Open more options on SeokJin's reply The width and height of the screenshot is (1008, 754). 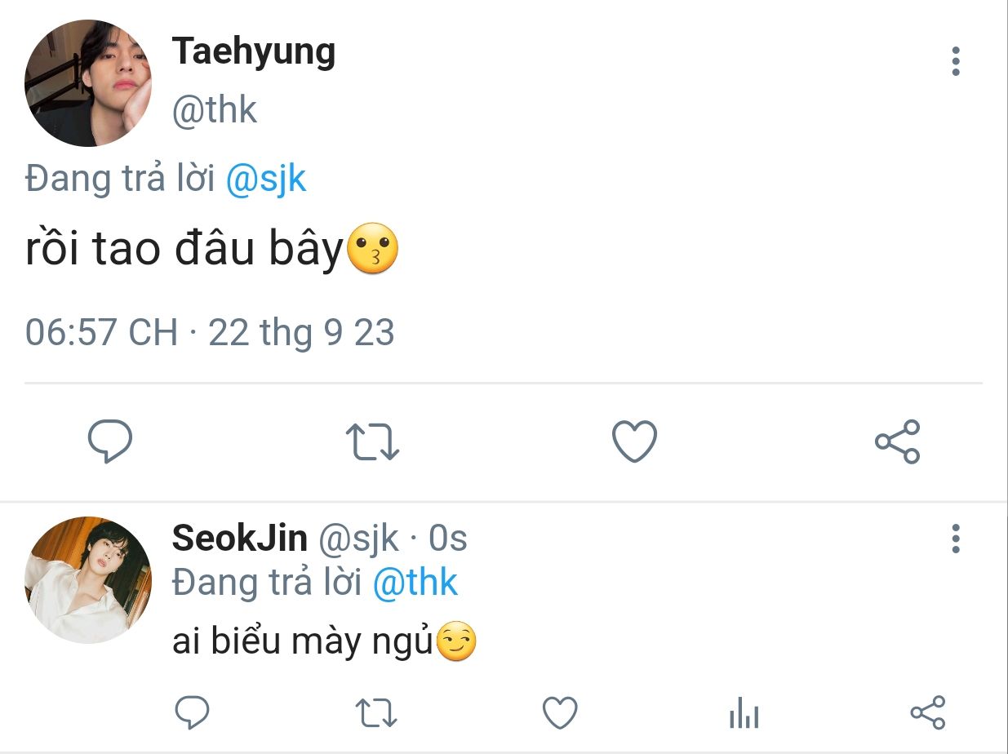(x=956, y=539)
